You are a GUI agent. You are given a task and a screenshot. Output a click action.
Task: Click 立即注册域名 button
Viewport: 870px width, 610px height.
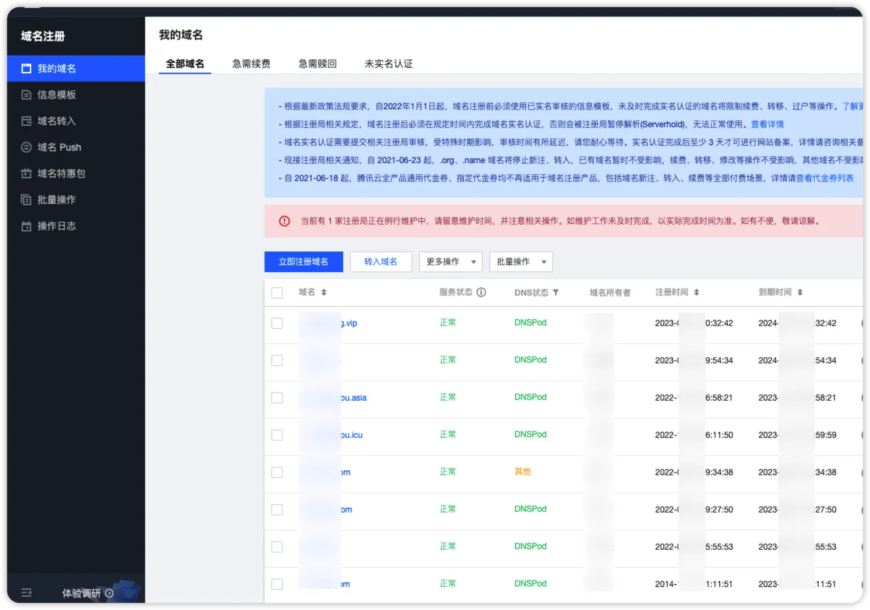(304, 262)
